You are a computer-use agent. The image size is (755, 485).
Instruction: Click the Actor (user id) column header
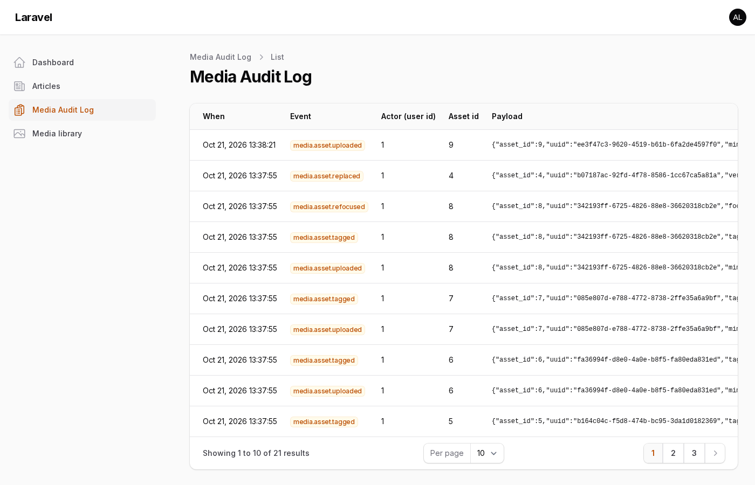point(408,116)
